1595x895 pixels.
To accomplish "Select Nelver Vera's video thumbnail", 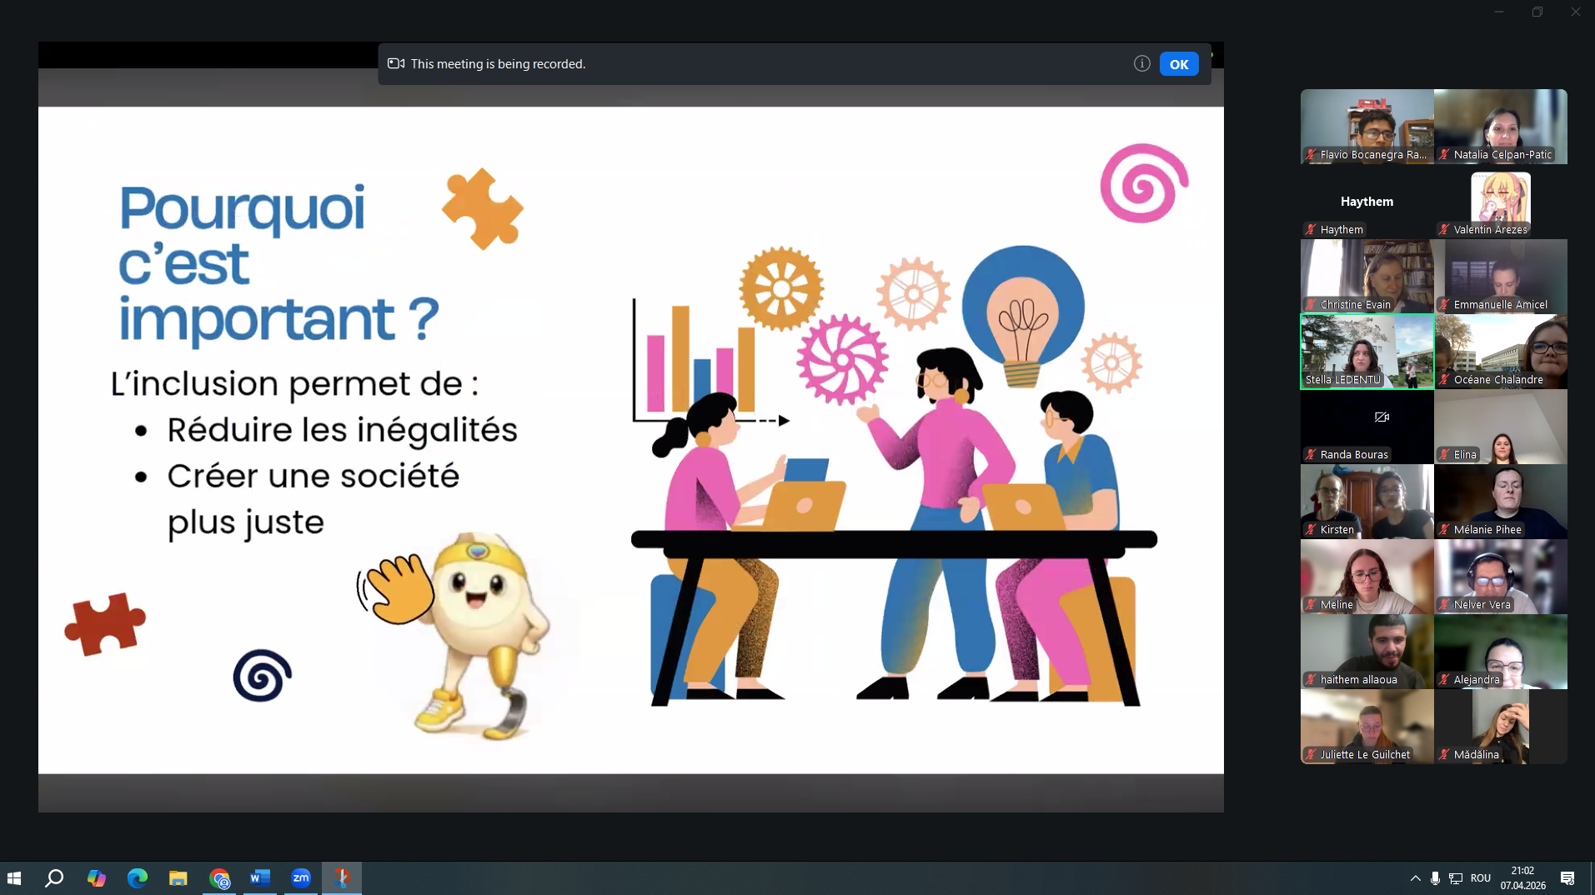I will [1500, 576].
